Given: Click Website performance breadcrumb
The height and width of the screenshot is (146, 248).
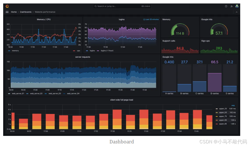Looking at the screenshot, I should (45, 12).
